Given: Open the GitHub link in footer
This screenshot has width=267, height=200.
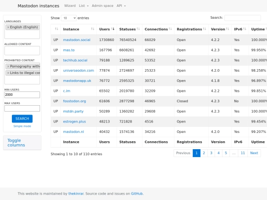Looking at the screenshot, I should (x=137, y=194).
